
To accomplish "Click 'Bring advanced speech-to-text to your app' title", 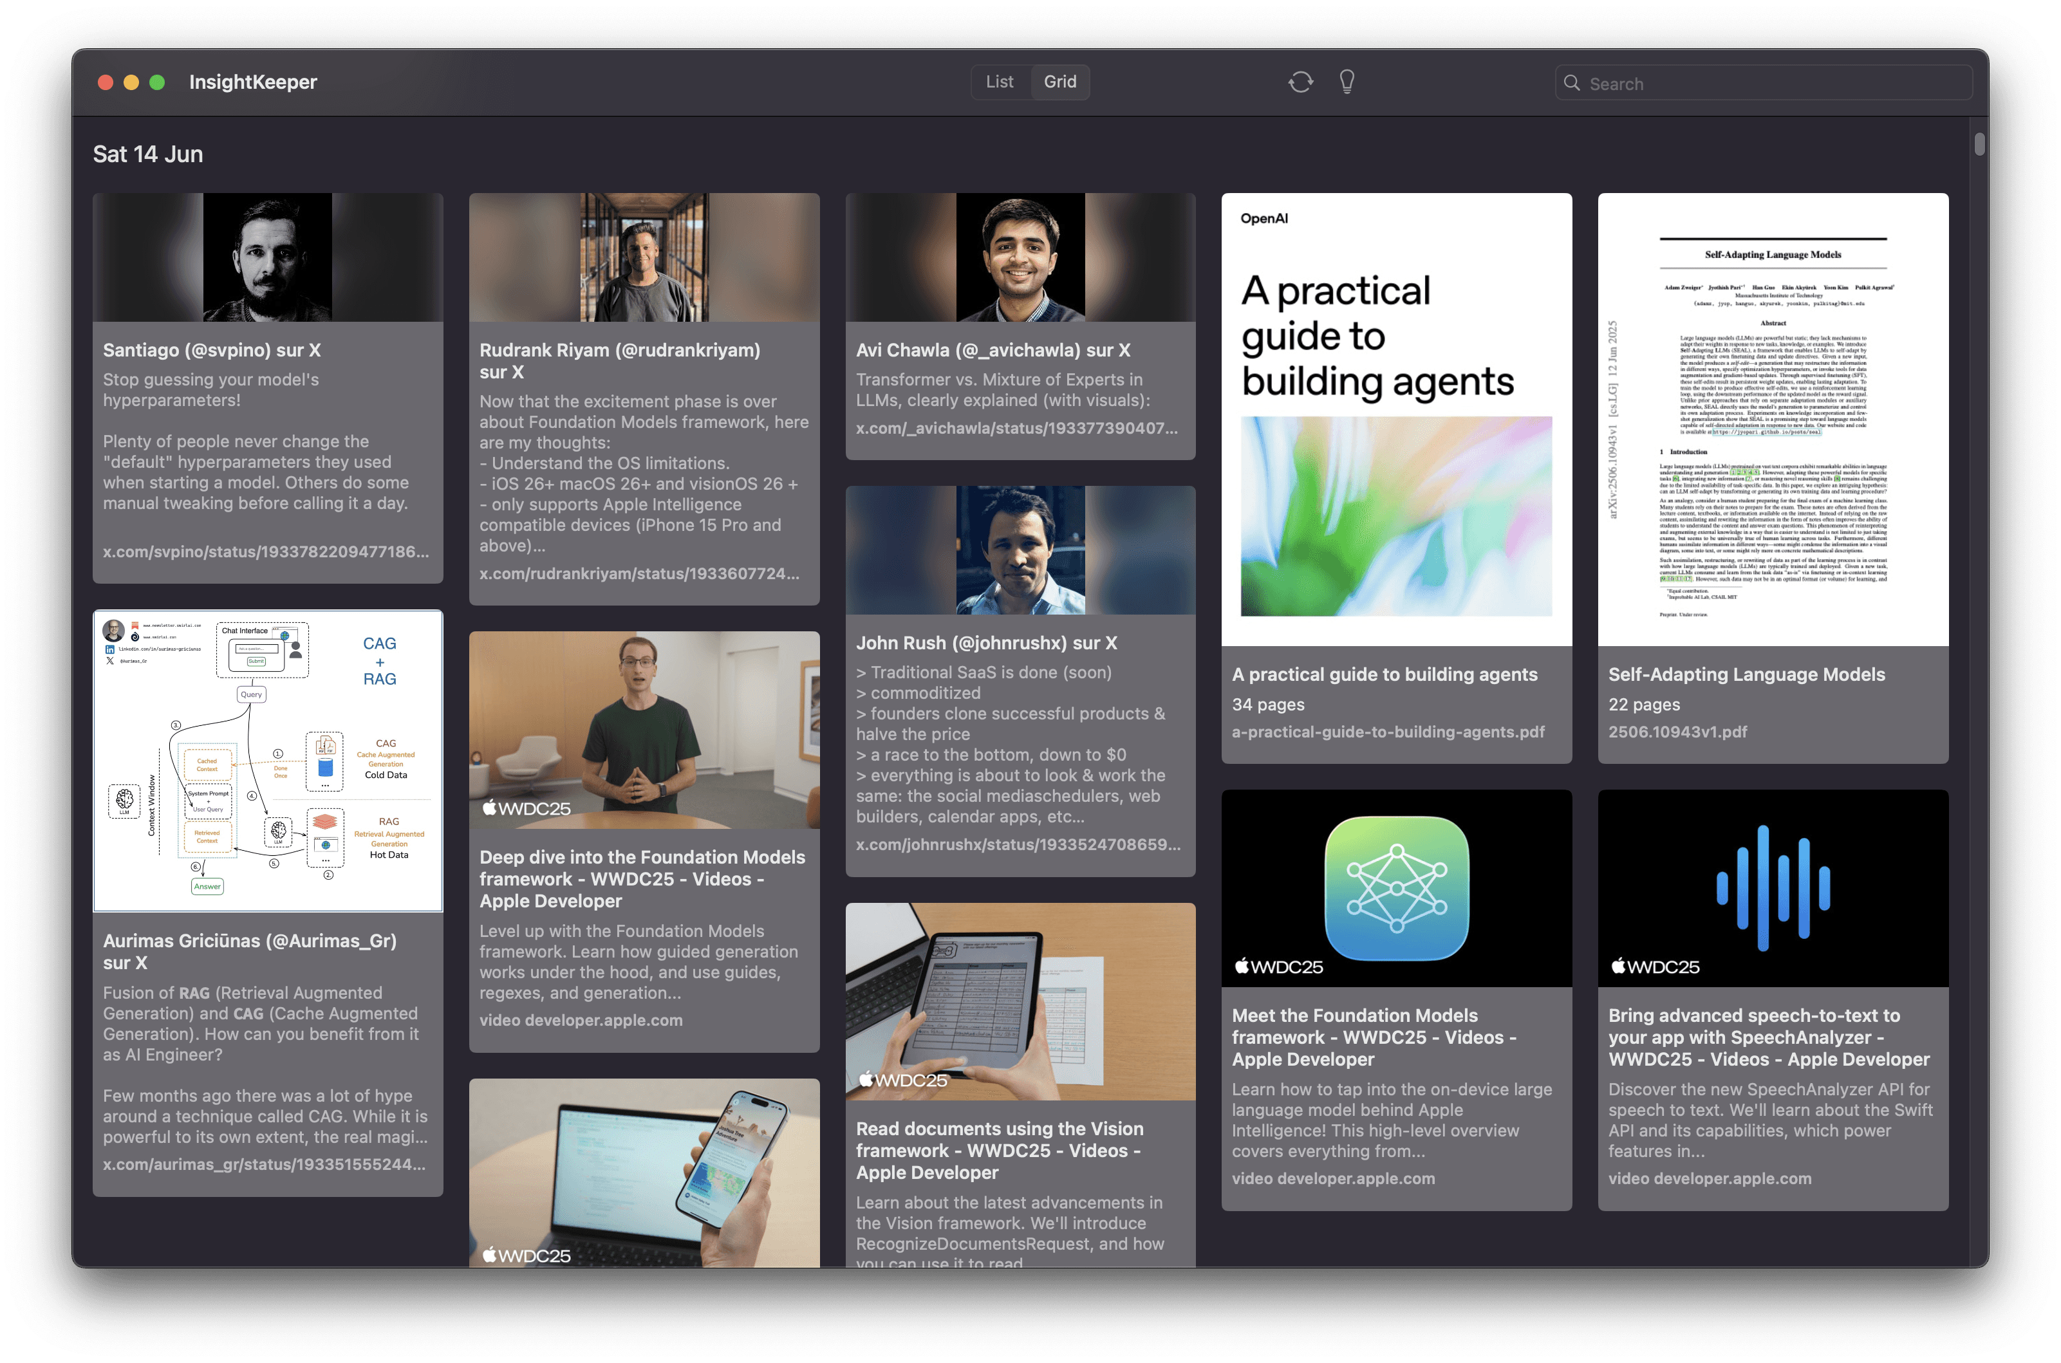I will 1768,1037.
